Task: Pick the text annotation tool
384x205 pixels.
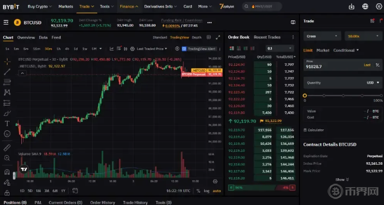Action: point(7,123)
